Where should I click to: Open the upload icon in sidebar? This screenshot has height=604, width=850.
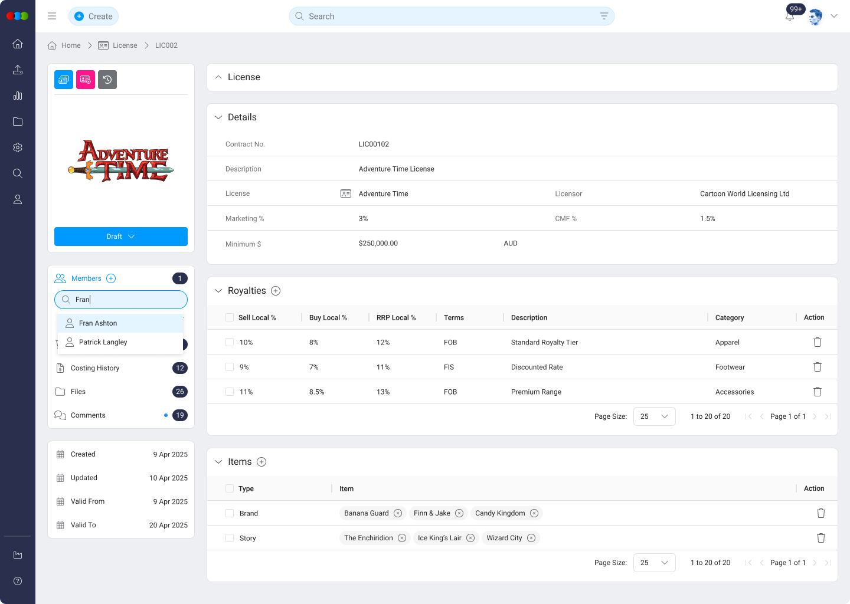[18, 70]
